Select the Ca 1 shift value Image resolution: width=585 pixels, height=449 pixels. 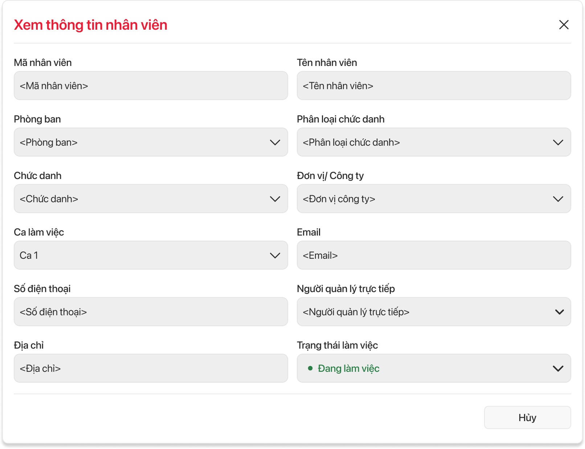point(29,255)
